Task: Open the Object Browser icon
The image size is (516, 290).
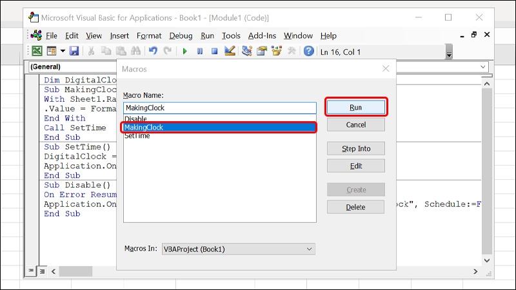Action: (277, 51)
